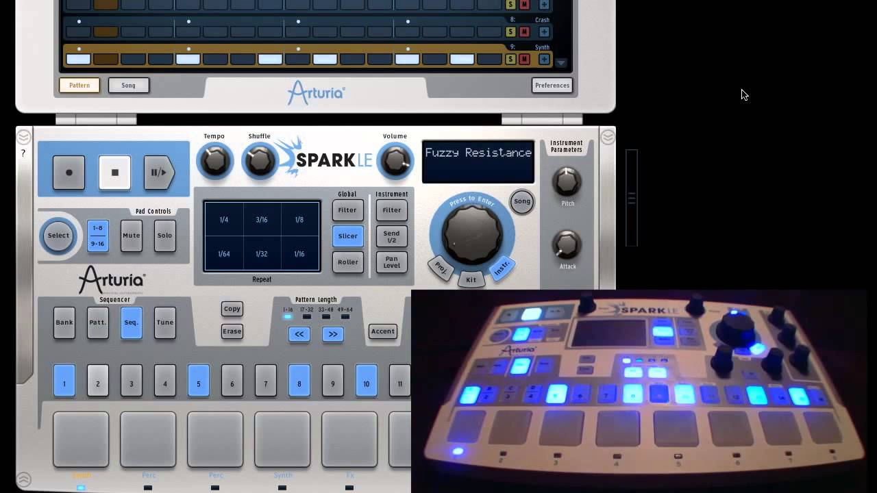Toggle Mute in Pad Controls

point(131,236)
